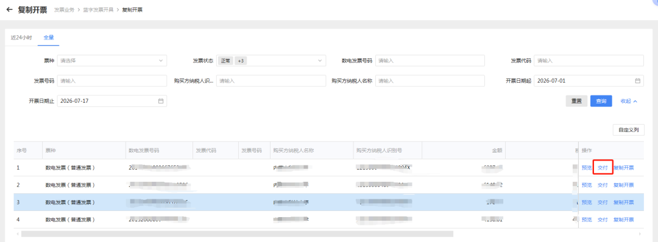The image size is (658, 242).
Task: Click the 票种 column header
Action: click(x=84, y=150)
